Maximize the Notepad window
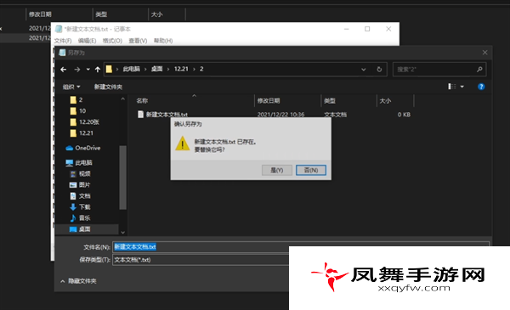The width and height of the screenshot is (510, 310). tap(367, 29)
